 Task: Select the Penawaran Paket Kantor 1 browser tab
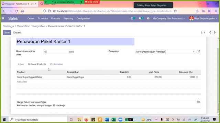tap(19, 4)
